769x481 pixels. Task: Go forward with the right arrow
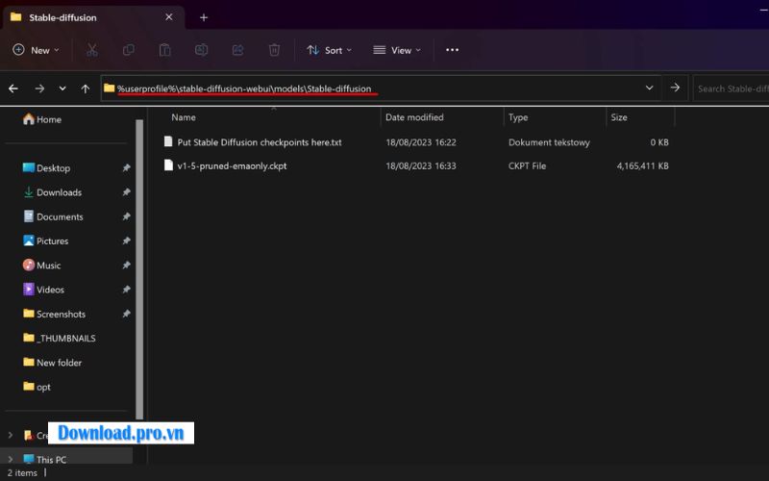click(x=39, y=89)
